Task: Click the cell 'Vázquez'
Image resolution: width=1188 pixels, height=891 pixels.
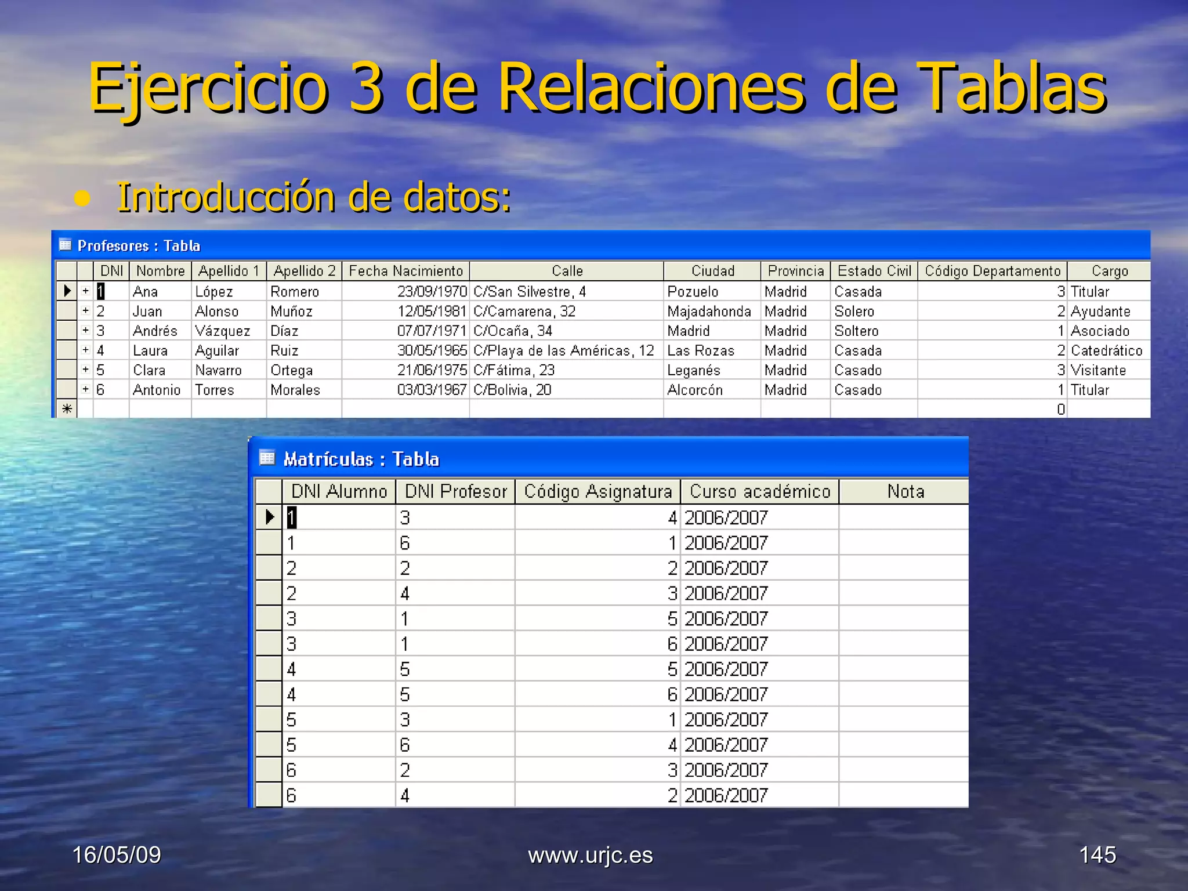Action: (x=229, y=331)
